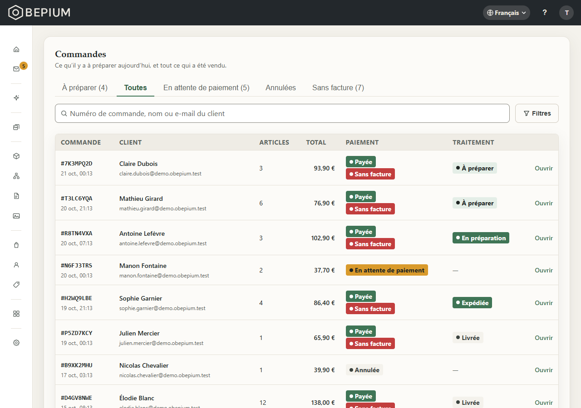
Task: Click the TOTAL column header
Action: [x=316, y=142]
